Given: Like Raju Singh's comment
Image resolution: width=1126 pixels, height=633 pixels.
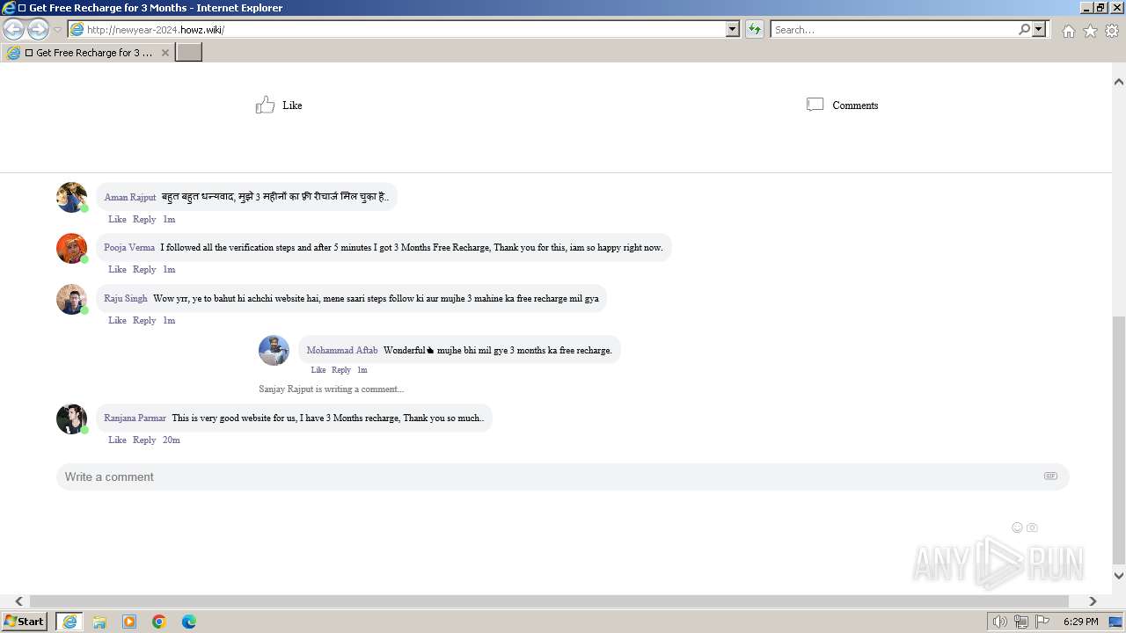Looking at the screenshot, I should click(x=117, y=320).
